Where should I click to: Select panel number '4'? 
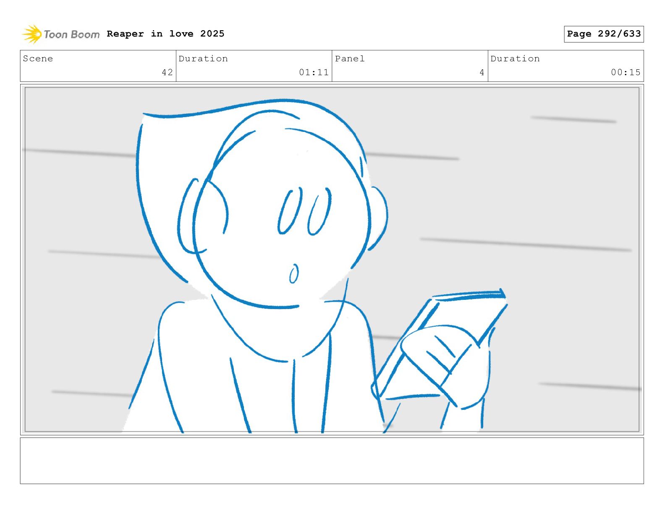point(482,72)
